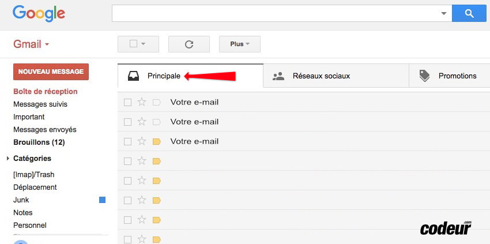Tick the second Votre e-mail checkbox
Image resolution: width=490 pixels, height=244 pixels.
[x=128, y=122]
